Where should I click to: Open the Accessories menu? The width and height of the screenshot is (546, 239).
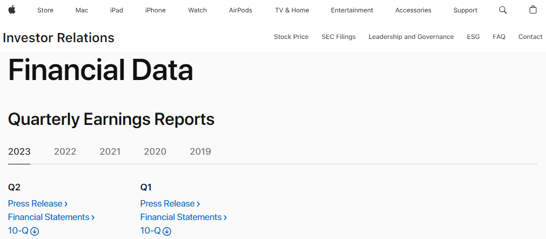tap(413, 10)
